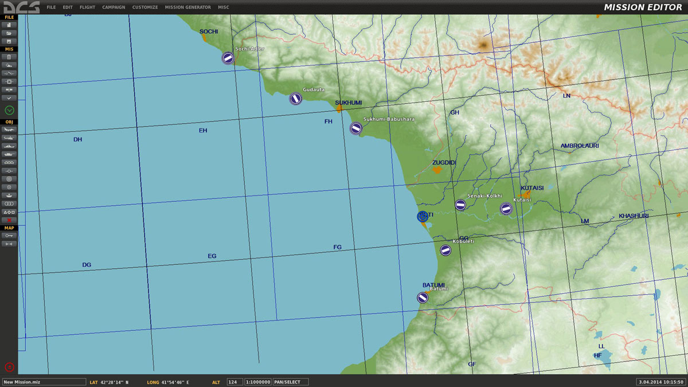This screenshot has width=688, height=387.
Task: Click the red X delete object icon
Action: [x=9, y=220]
